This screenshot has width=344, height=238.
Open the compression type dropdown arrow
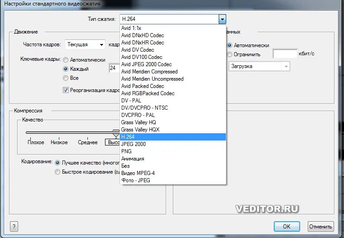pos(222,19)
